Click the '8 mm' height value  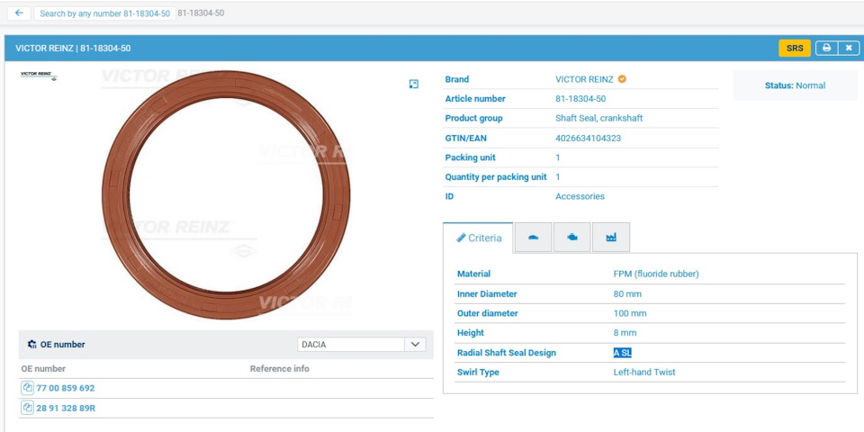pos(625,333)
